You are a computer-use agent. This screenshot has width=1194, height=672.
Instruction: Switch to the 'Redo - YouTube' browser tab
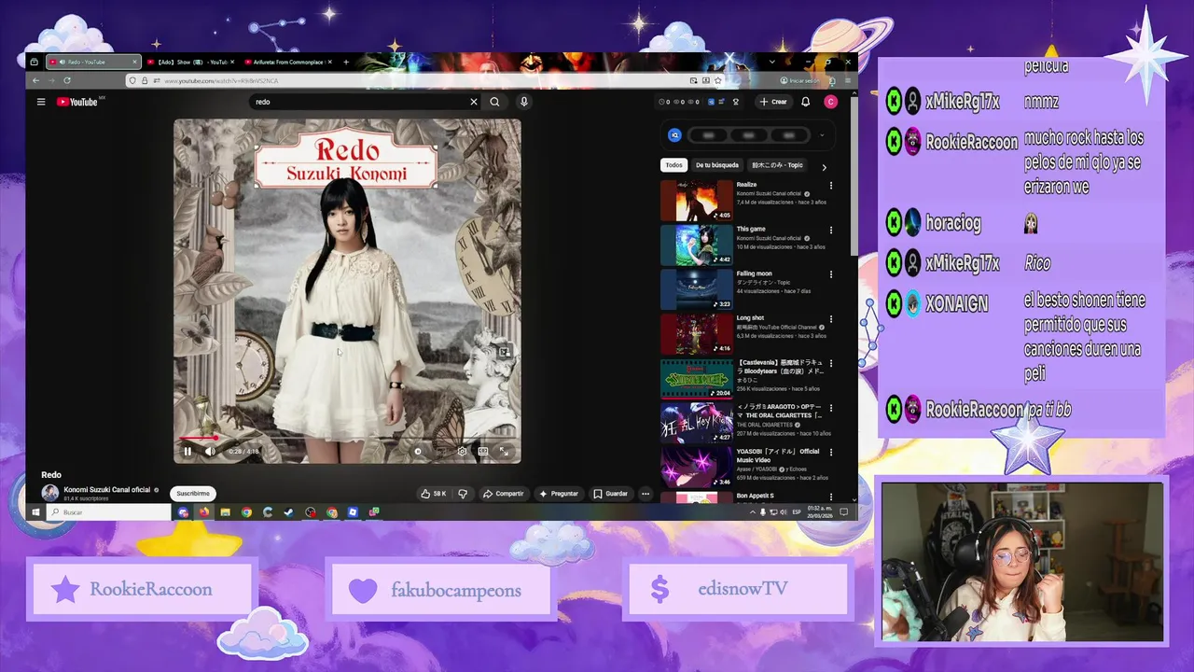pos(92,62)
